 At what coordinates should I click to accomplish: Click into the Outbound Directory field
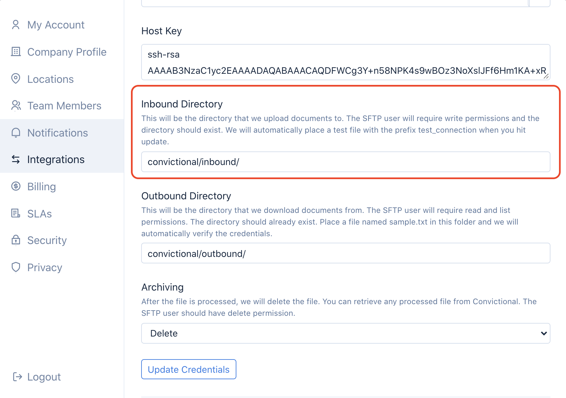pyautogui.click(x=345, y=253)
